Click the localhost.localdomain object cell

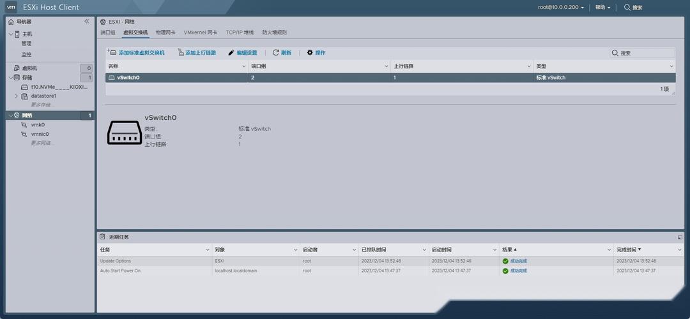point(236,271)
